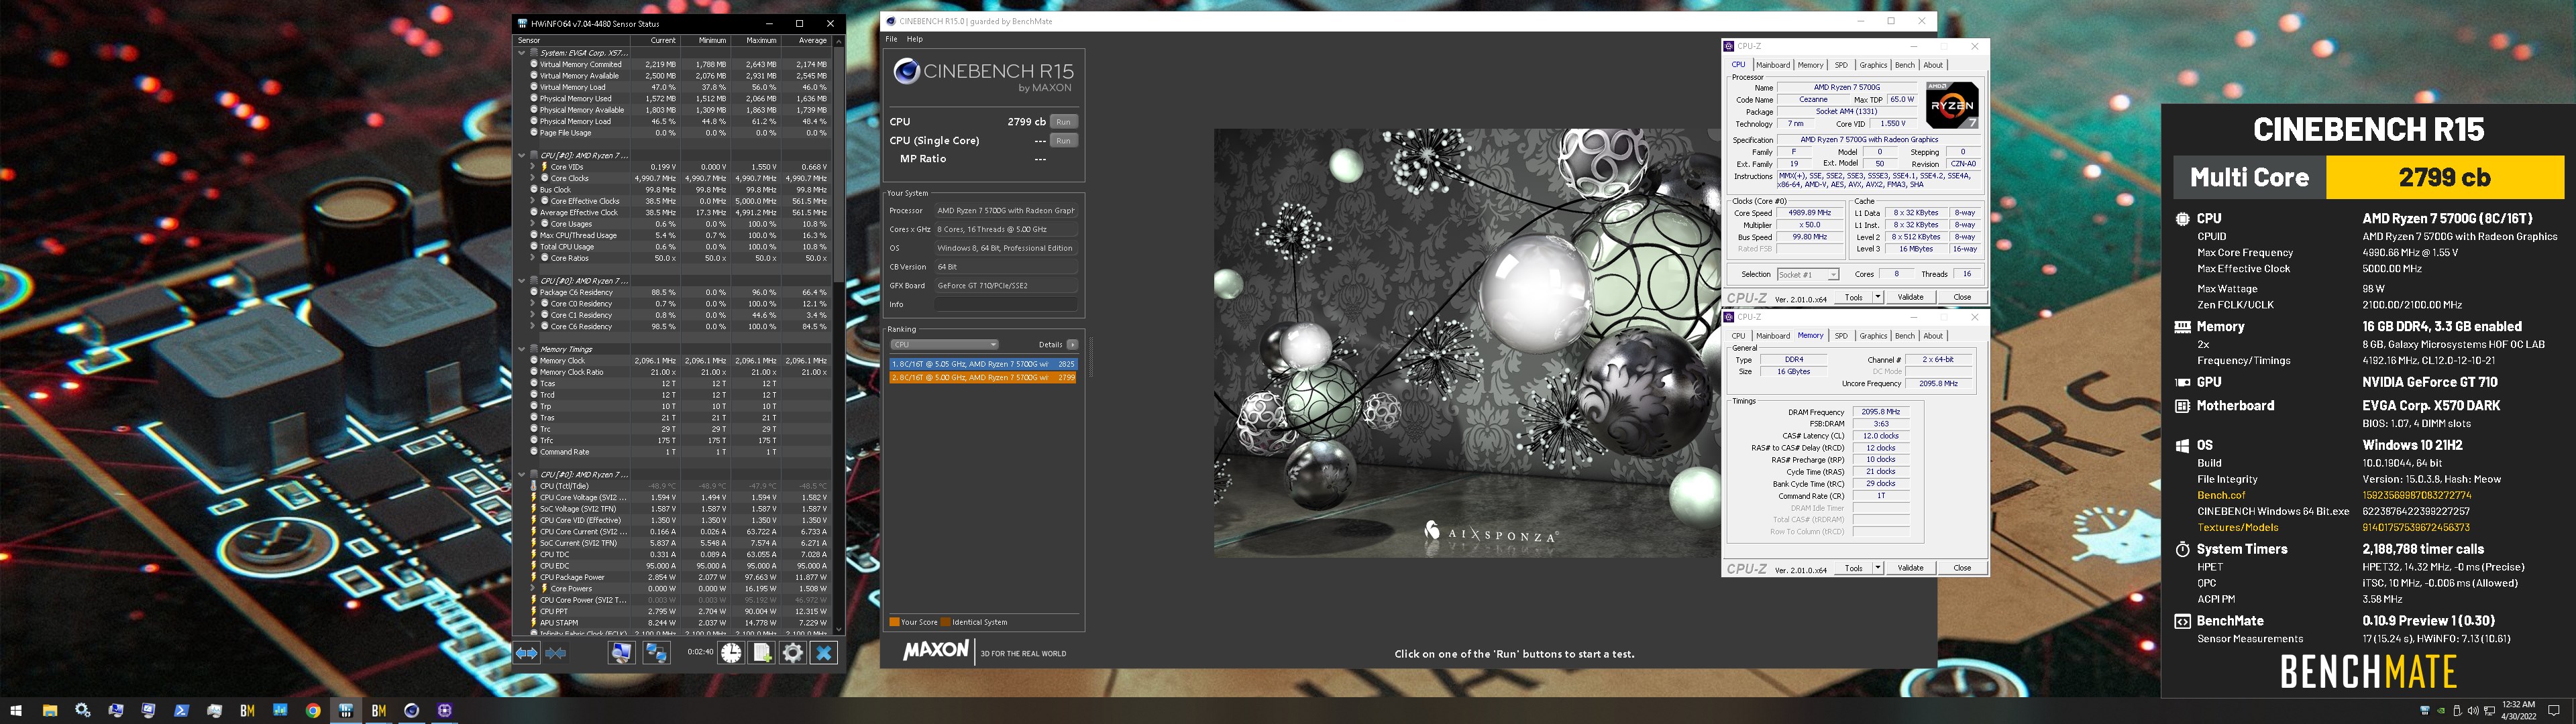Click HWiNFO expand sensor window arrows icon
2576x724 pixels.
[527, 653]
